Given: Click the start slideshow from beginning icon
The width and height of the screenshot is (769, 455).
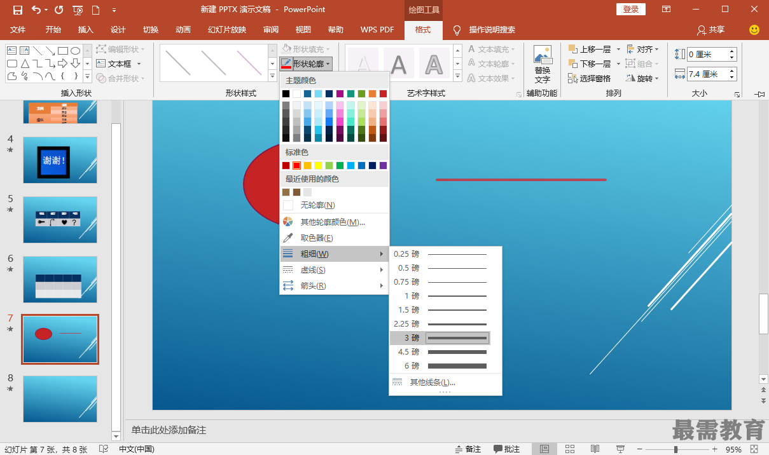Looking at the screenshot, I should [78, 10].
